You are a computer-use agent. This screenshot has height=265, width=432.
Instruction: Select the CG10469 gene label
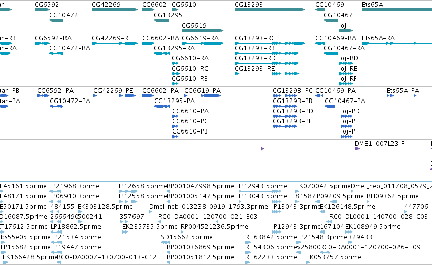(x=329, y=5)
